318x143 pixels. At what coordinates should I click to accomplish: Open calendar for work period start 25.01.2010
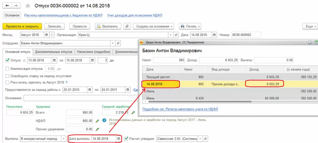click(x=90, y=90)
